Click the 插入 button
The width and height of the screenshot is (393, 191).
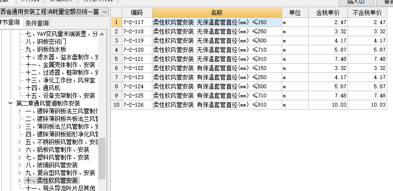356,2
